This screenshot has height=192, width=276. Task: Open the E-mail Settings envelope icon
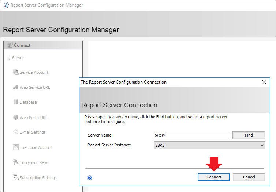[x=16, y=132]
